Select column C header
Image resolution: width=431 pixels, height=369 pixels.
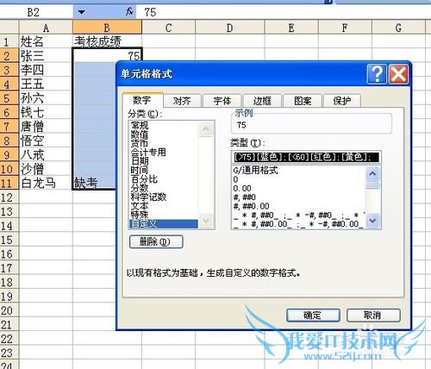[x=168, y=28]
